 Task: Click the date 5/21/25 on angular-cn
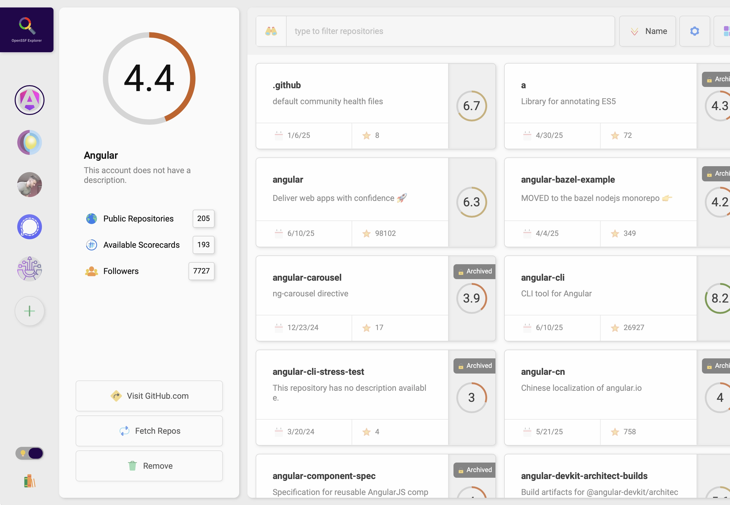coord(549,432)
